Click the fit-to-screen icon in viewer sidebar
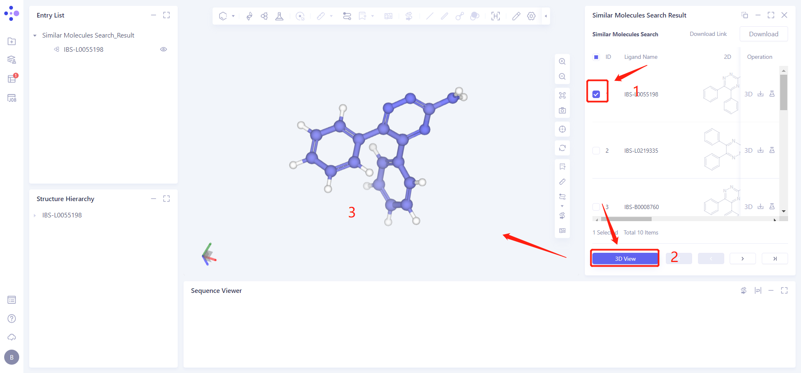Viewport: 801px width, 373px height. 562,95
